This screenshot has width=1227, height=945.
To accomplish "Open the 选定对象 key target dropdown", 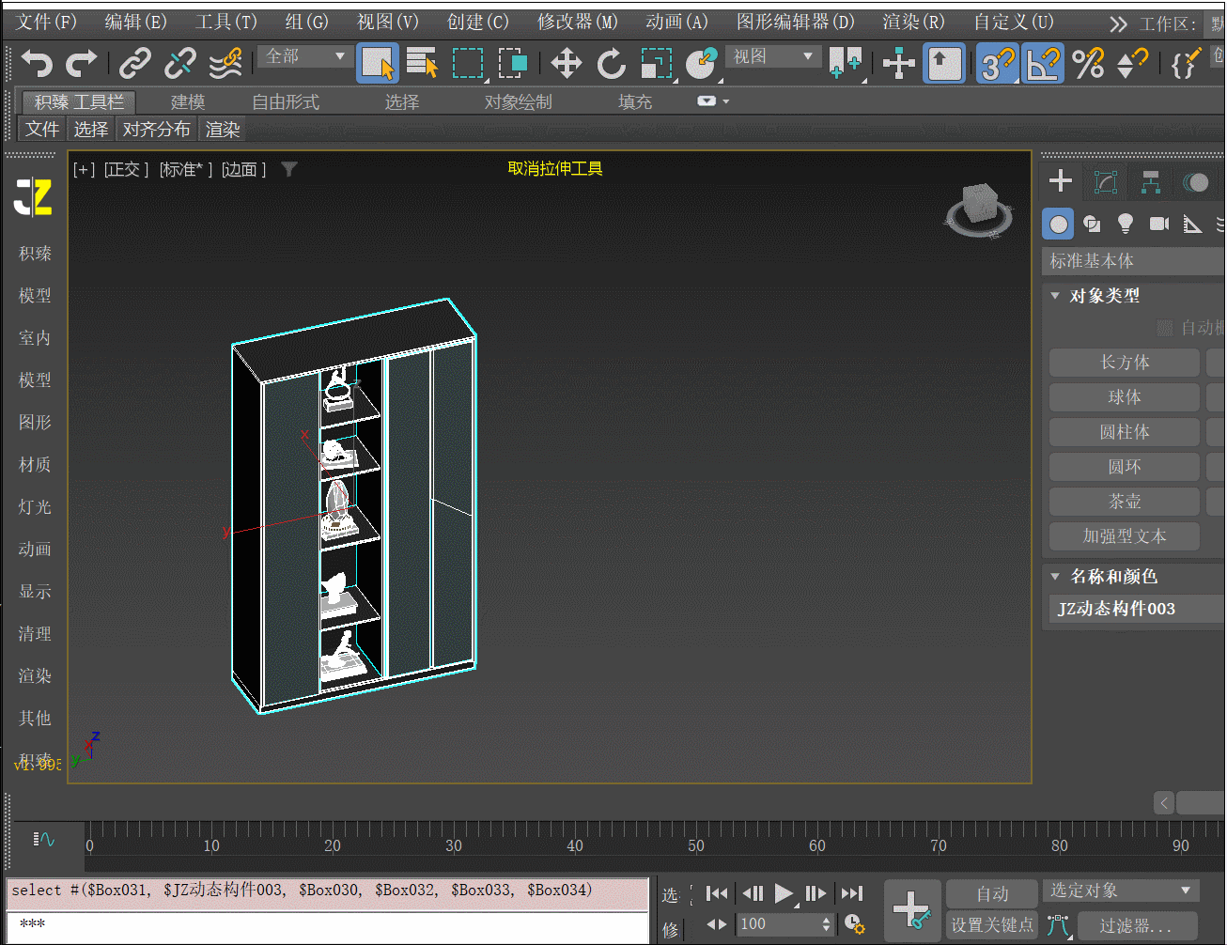I will [1121, 891].
